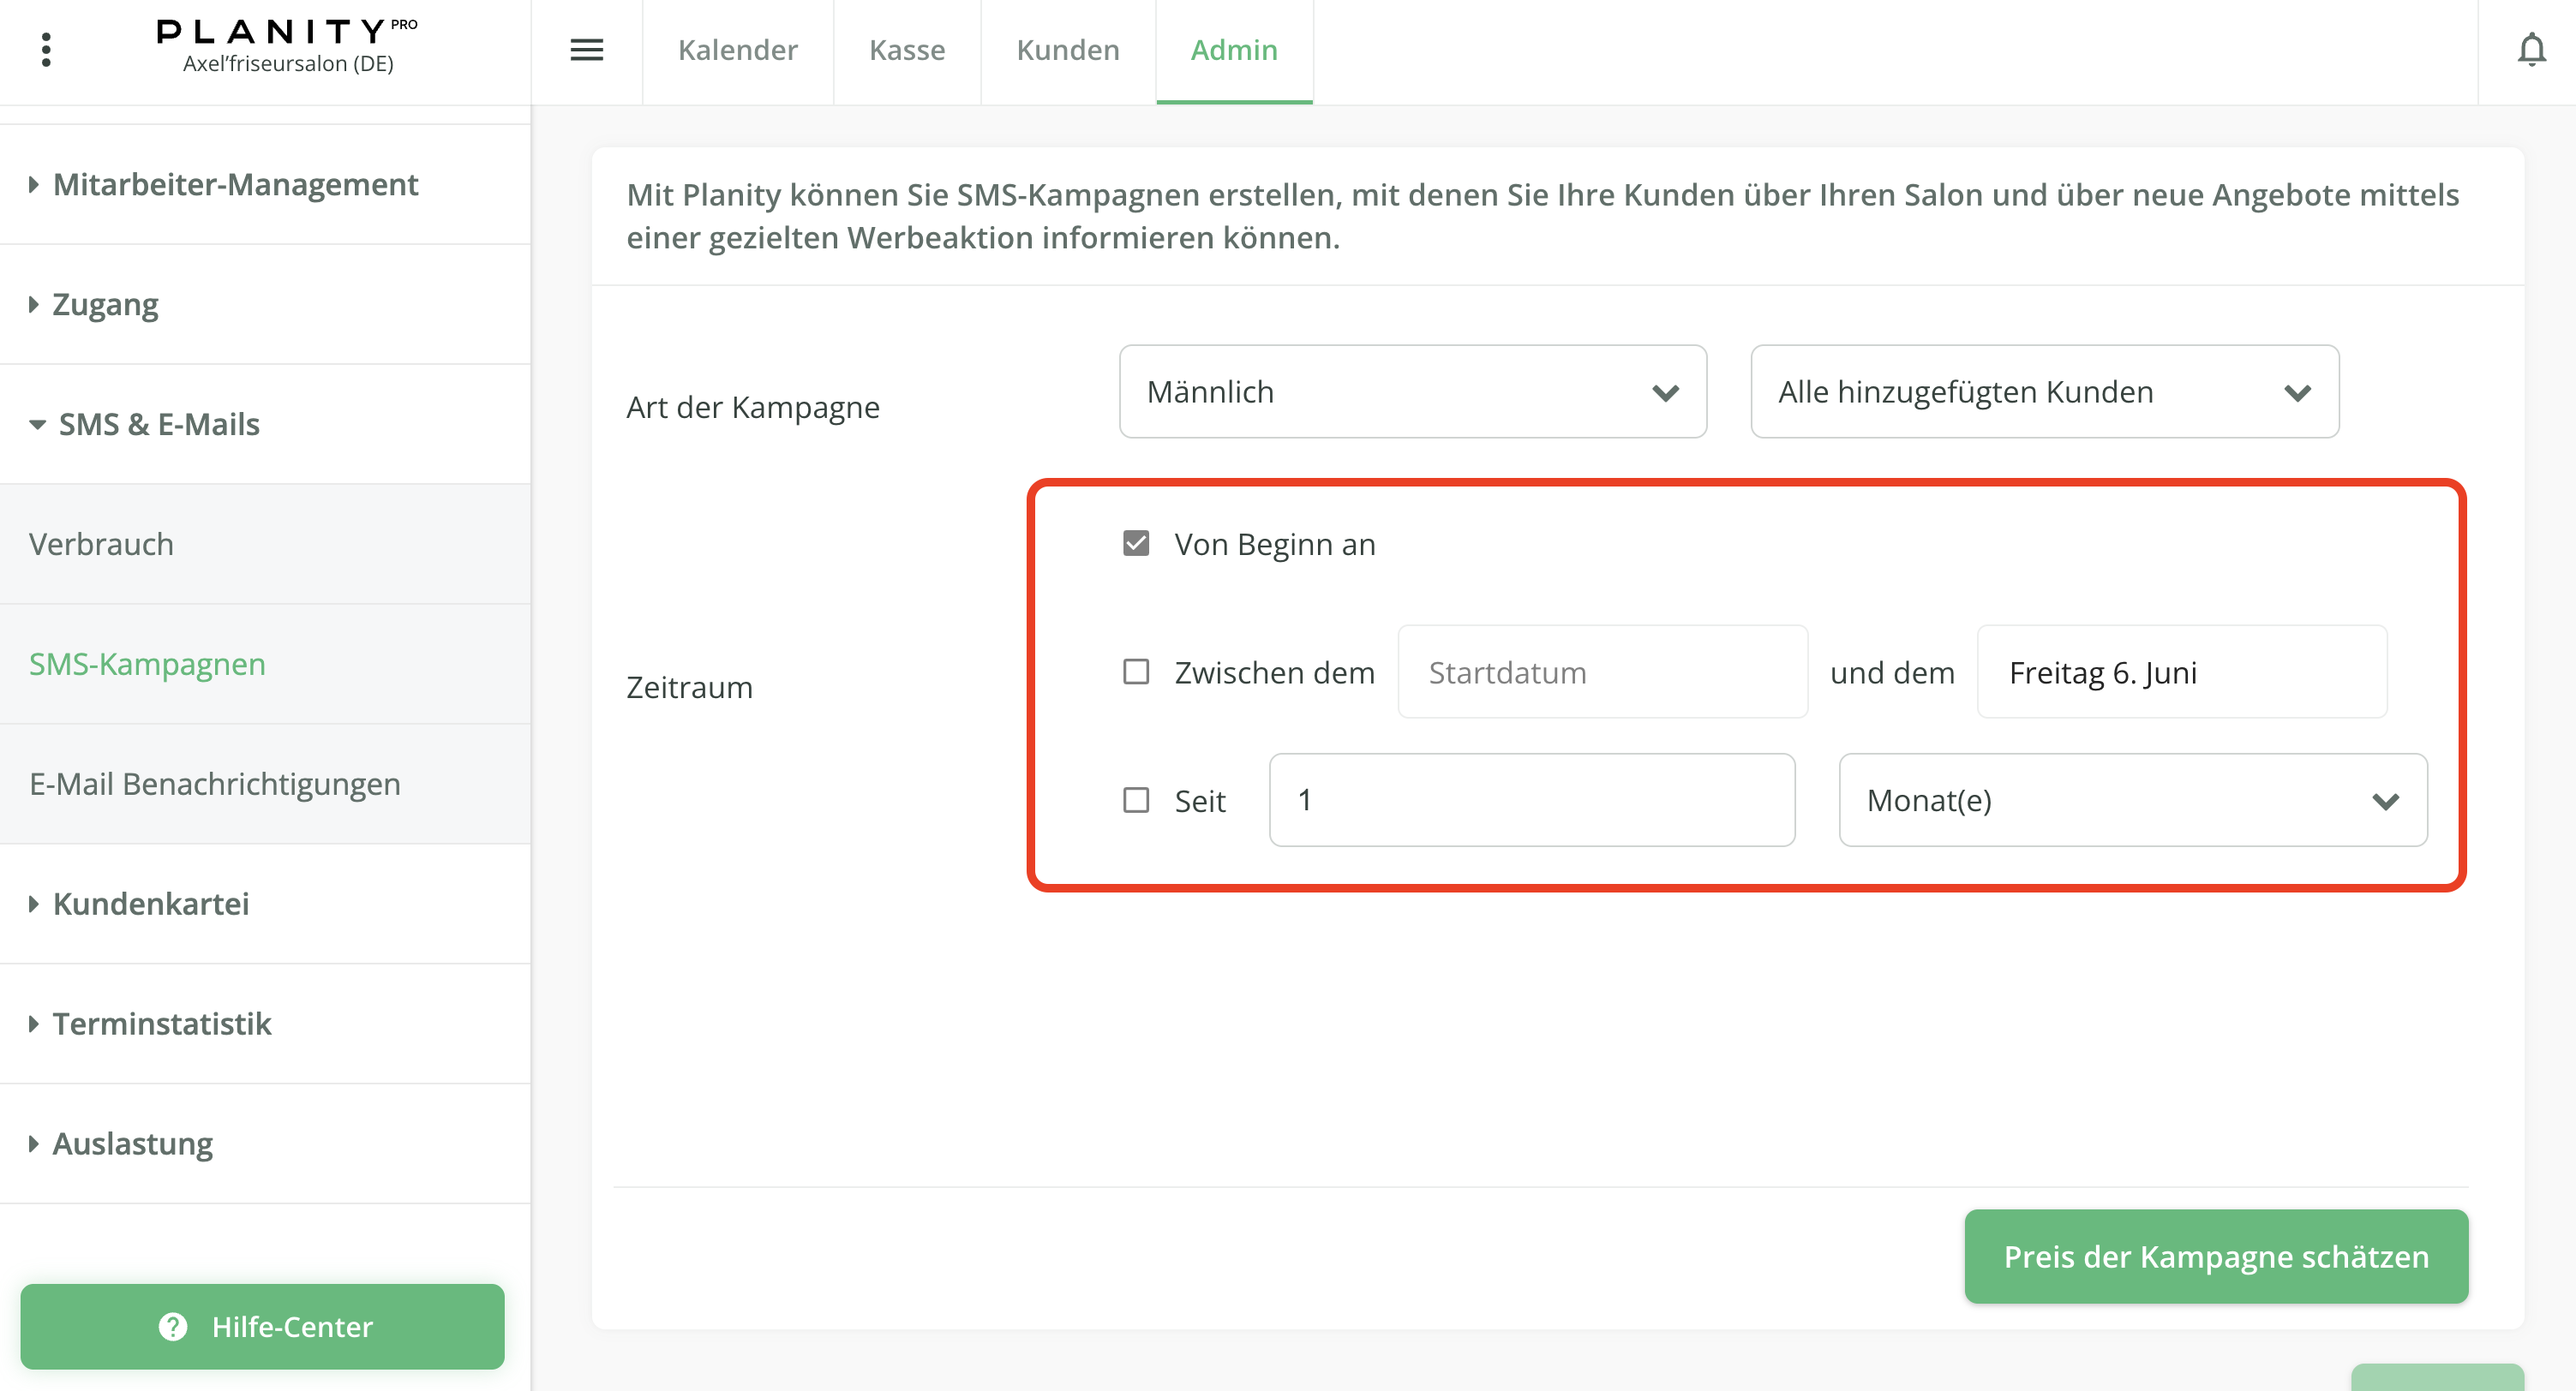Click the PLANITY PRO logo
Viewport: 2576px width, 1391px height.
coord(287,33)
